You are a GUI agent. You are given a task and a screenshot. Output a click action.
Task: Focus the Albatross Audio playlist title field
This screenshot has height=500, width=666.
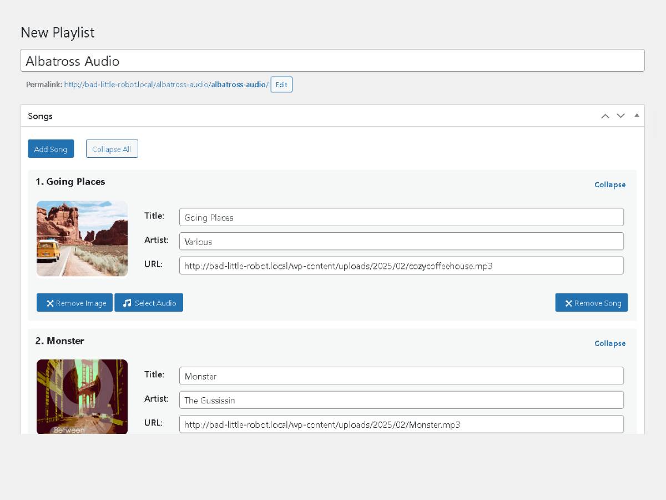click(x=332, y=61)
